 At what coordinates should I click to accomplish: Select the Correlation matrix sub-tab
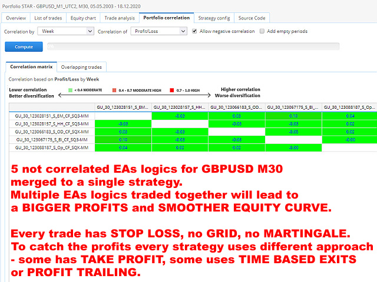pyautogui.click(x=31, y=66)
